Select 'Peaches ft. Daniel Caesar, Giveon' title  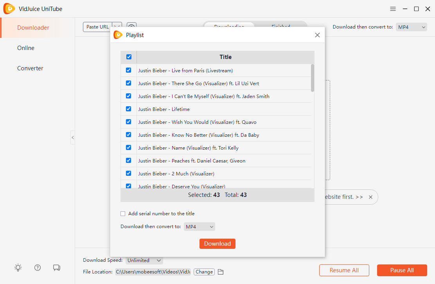pos(192,161)
